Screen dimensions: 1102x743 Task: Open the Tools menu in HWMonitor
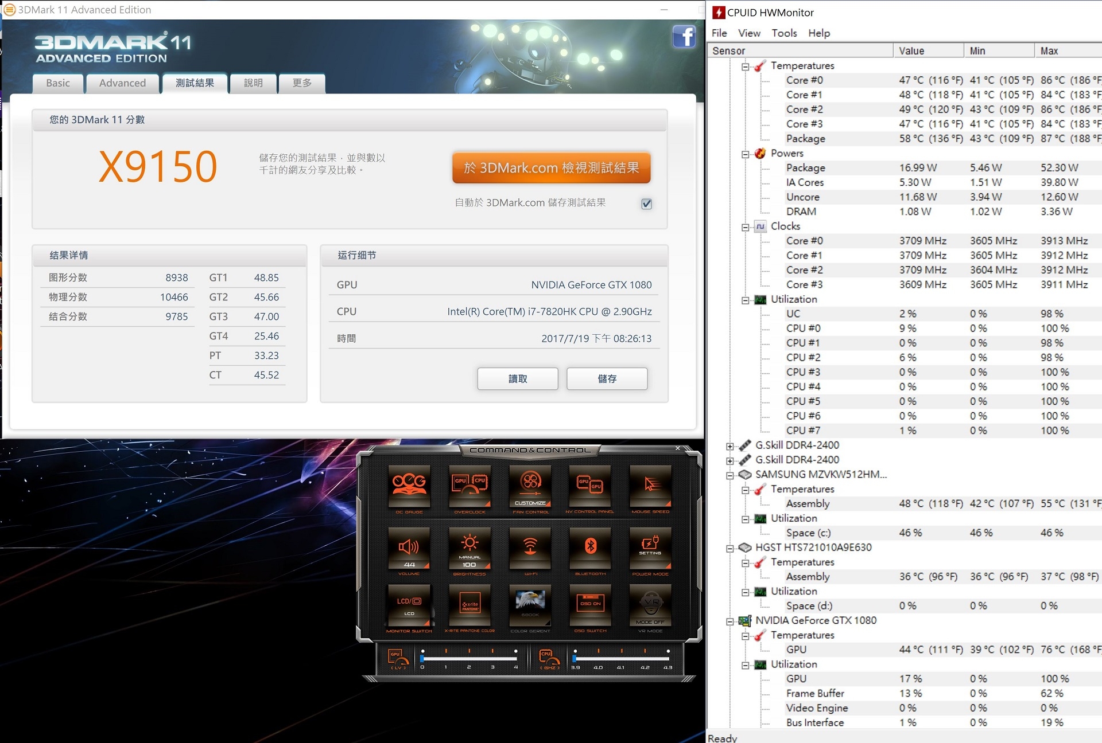point(784,33)
